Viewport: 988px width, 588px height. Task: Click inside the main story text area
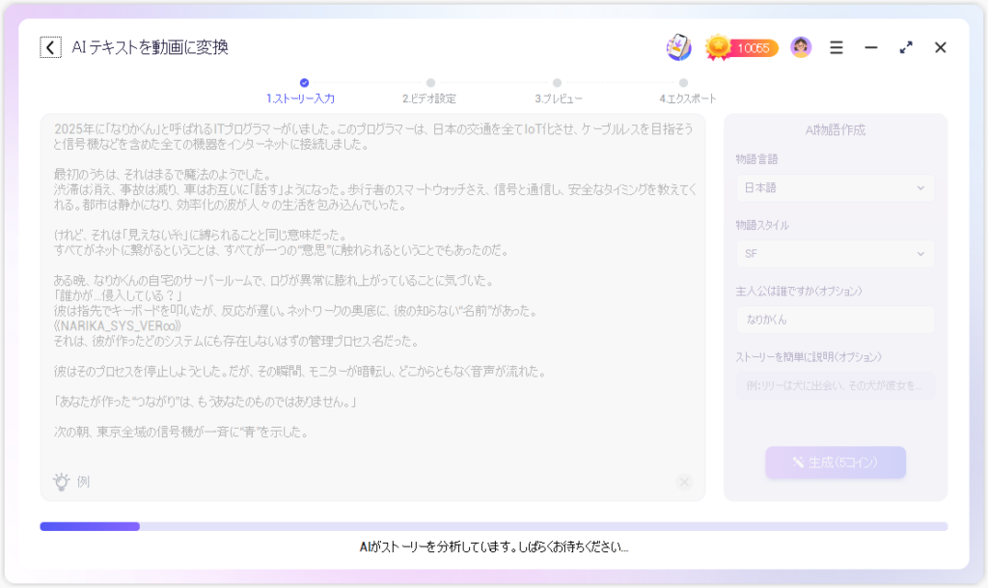(x=372, y=290)
